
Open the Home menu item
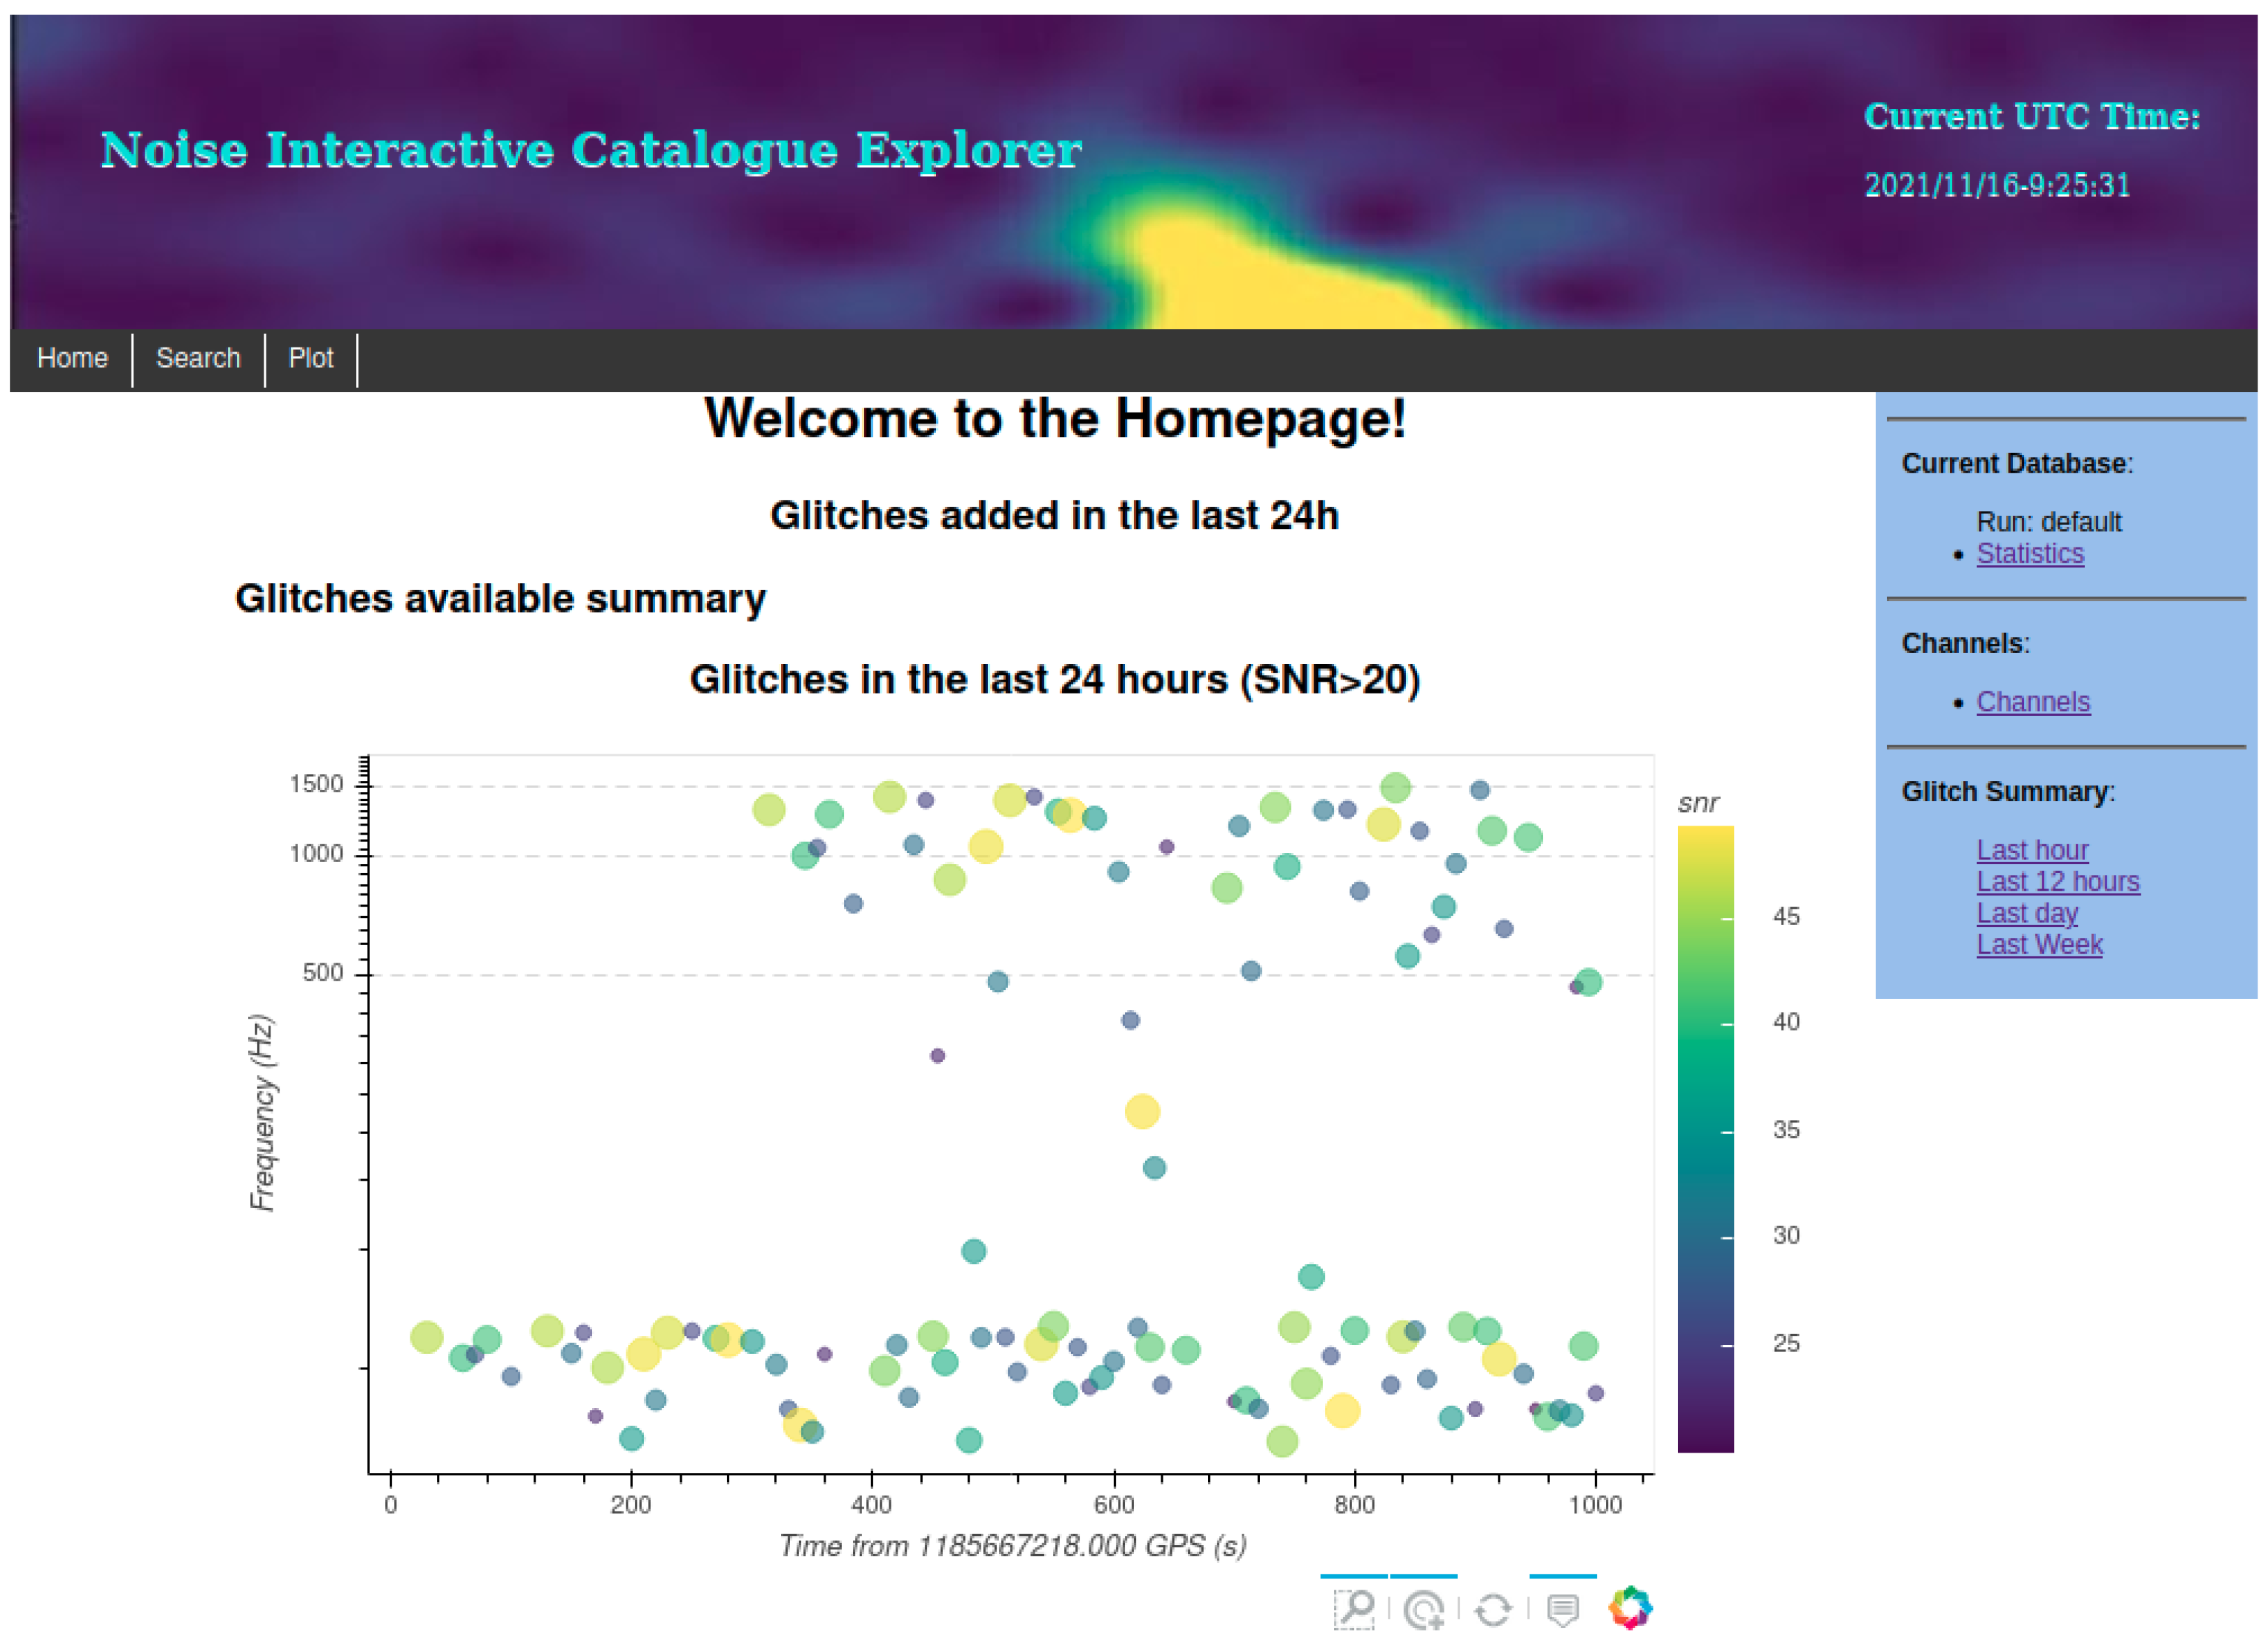click(x=72, y=358)
